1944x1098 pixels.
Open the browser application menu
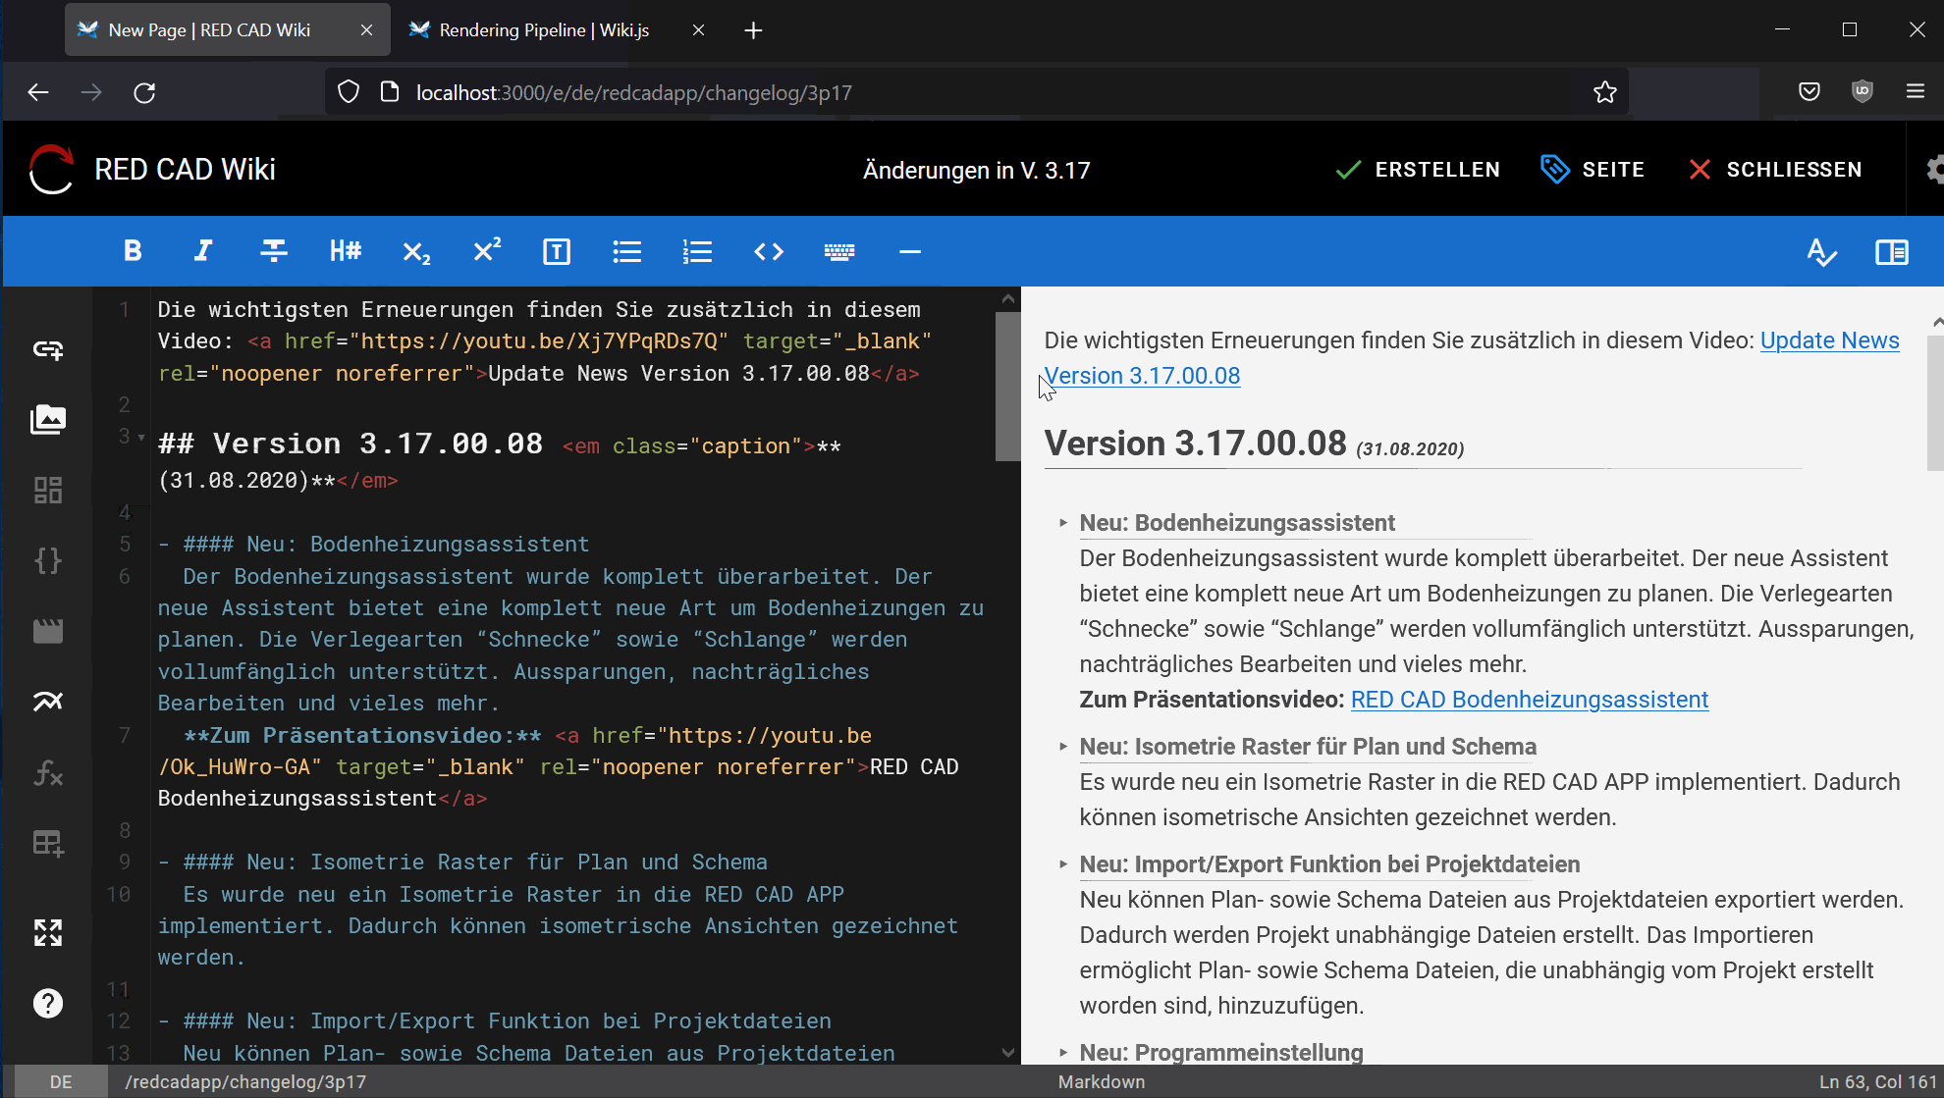pos(1915,92)
